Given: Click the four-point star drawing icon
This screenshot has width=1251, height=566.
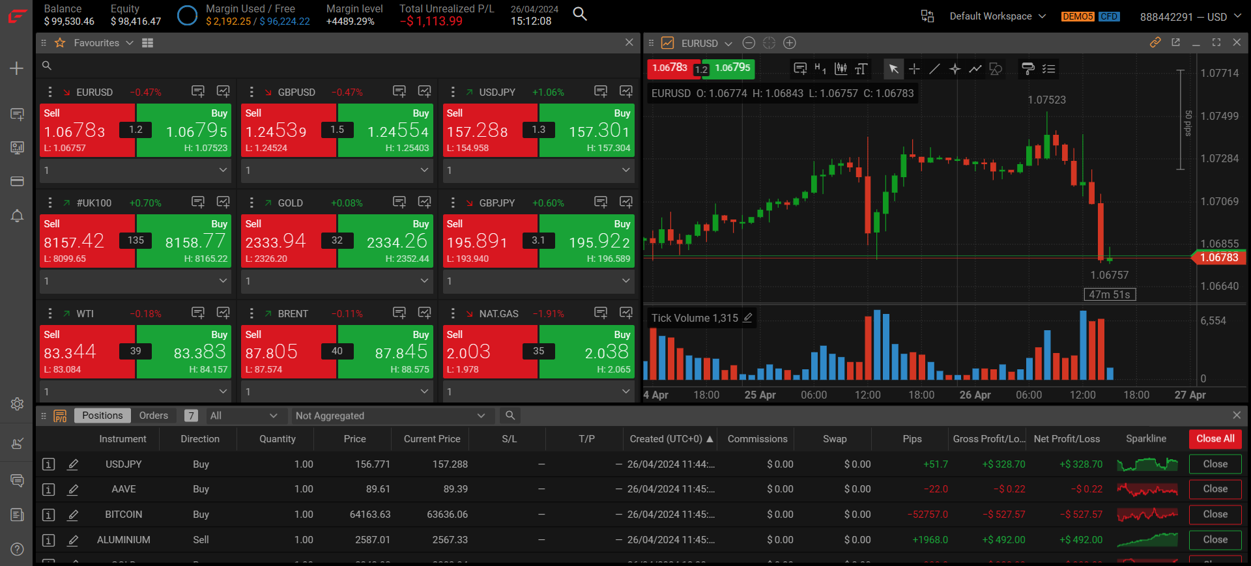Looking at the screenshot, I should click(x=955, y=68).
